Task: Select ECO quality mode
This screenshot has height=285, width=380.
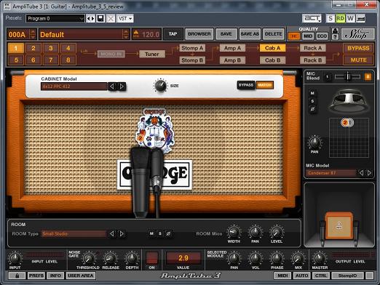Action: [x=322, y=36]
